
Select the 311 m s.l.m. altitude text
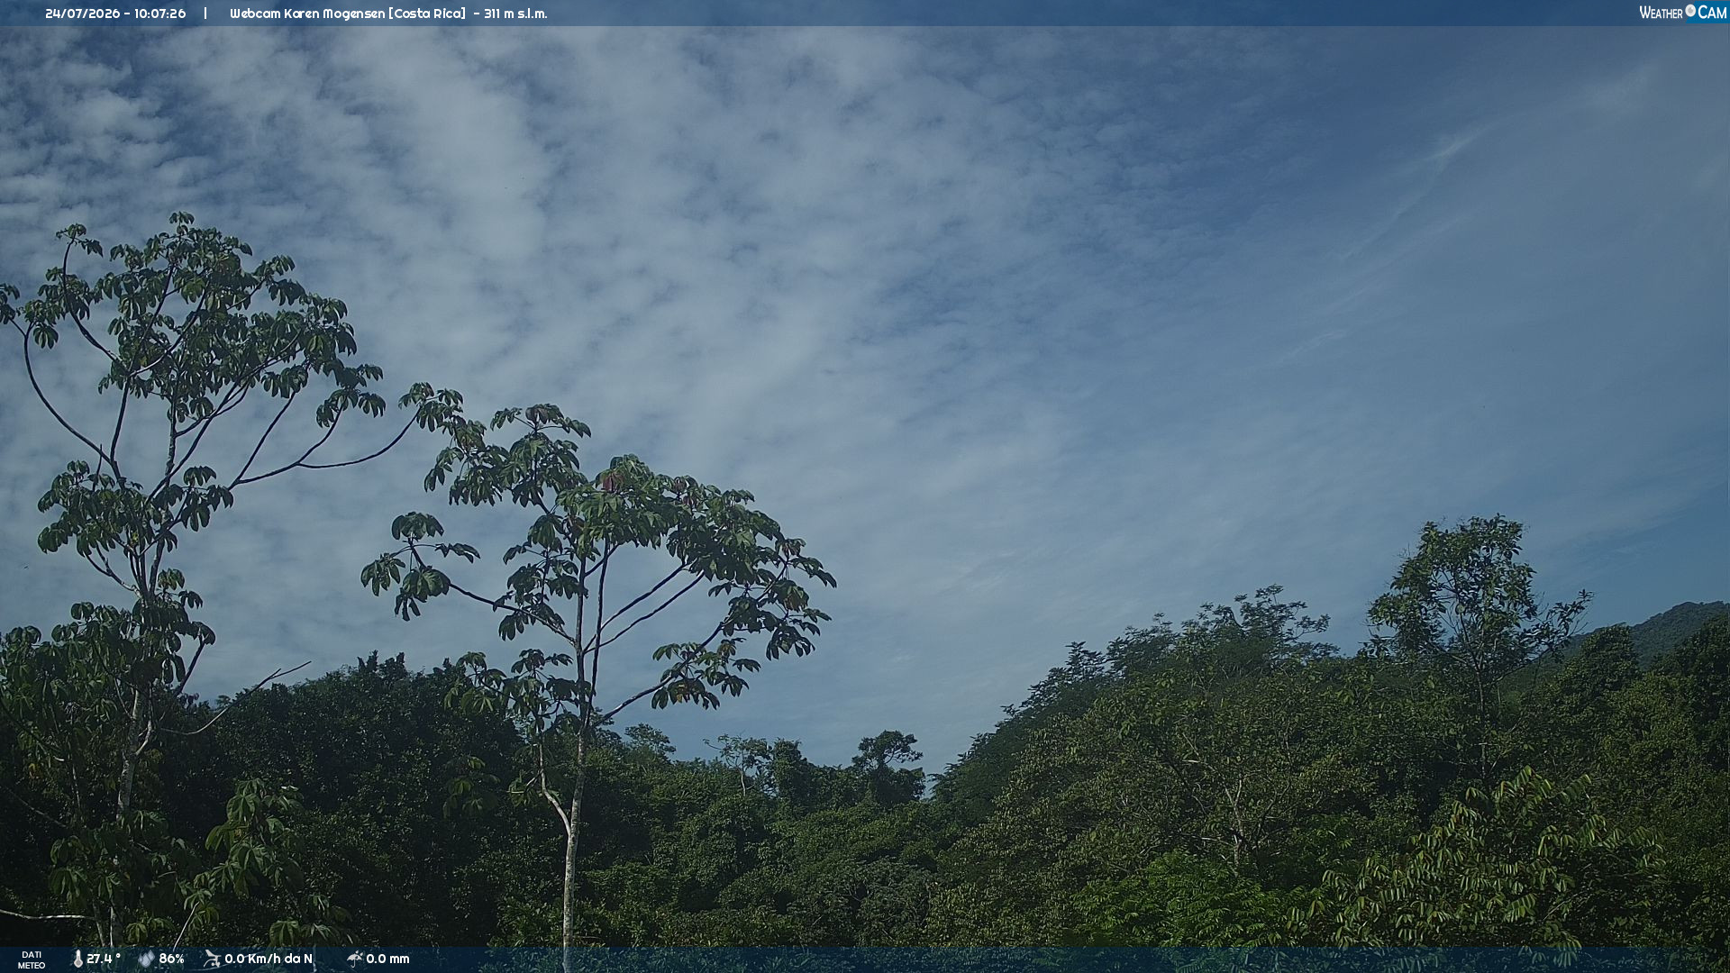tap(515, 14)
